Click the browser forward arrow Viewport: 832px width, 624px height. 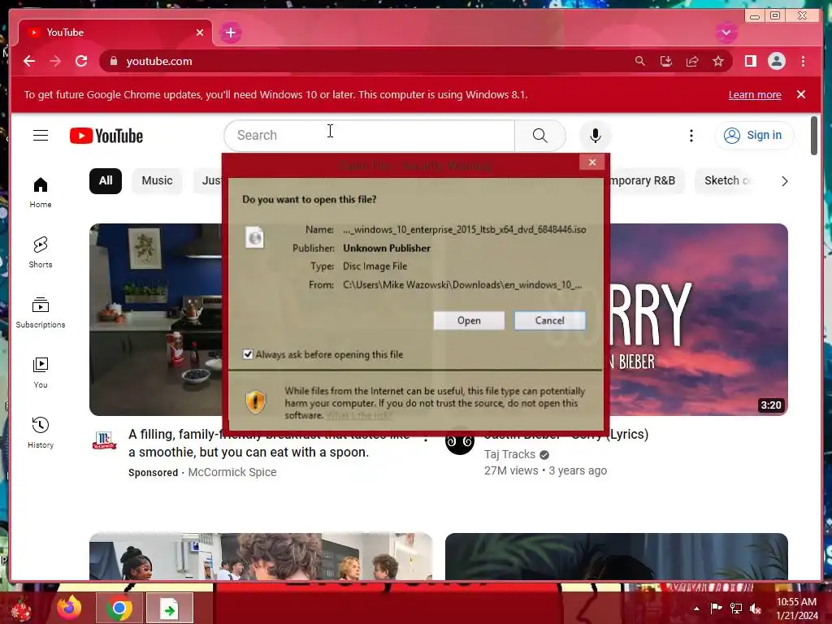(x=55, y=61)
